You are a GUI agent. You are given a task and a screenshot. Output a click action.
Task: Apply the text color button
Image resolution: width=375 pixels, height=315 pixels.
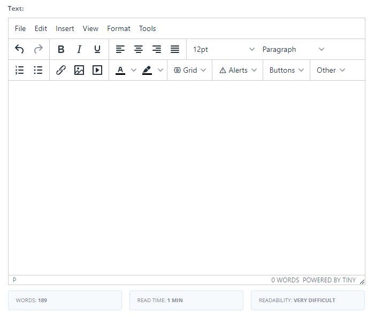[x=120, y=70]
